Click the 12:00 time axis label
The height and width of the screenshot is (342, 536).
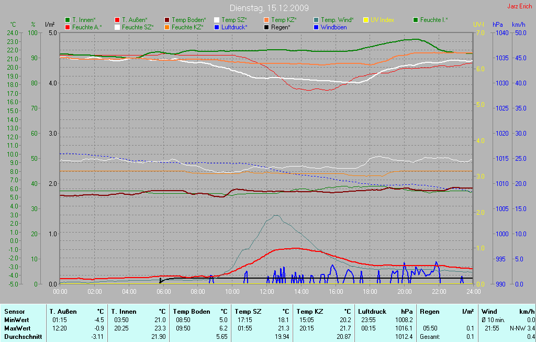point(267,292)
